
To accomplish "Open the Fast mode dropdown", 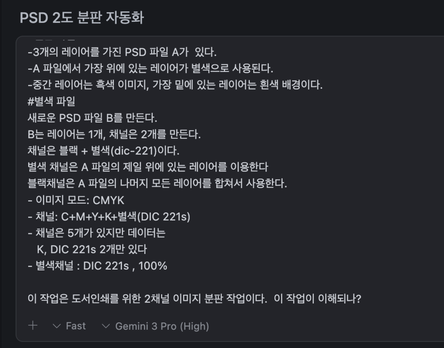I will point(69,326).
